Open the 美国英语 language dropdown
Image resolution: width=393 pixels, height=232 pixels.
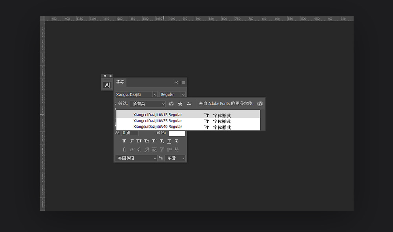(136, 158)
